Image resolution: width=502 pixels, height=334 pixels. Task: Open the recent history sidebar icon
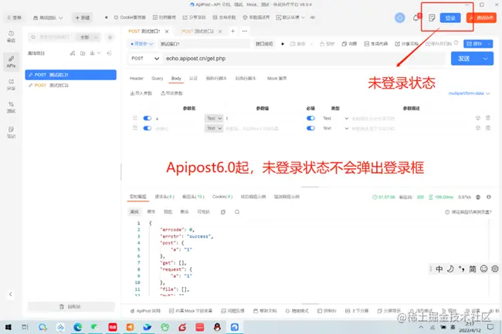pos(12,36)
